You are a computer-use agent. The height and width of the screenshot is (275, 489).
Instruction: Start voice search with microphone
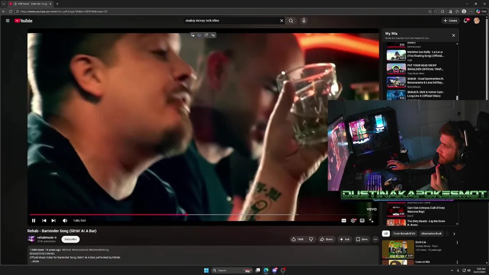304,21
